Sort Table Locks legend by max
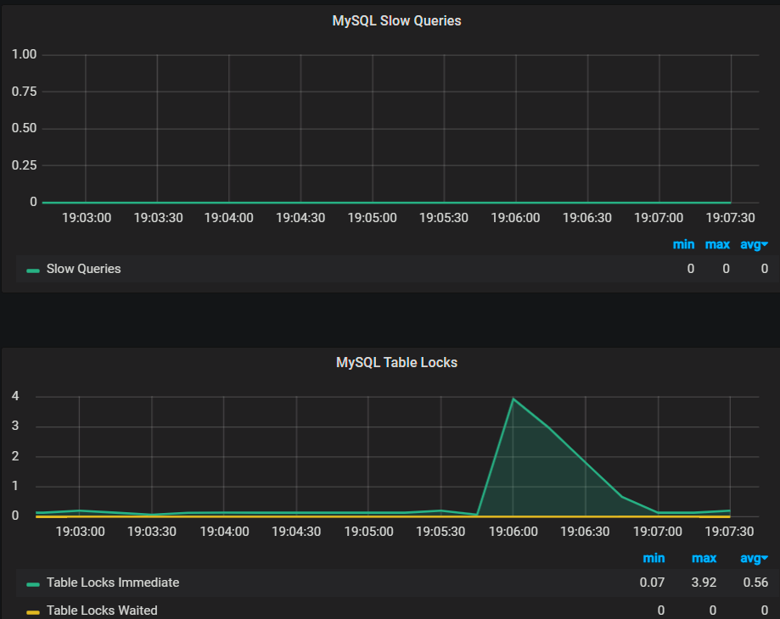The width and height of the screenshot is (780, 619). 704,559
